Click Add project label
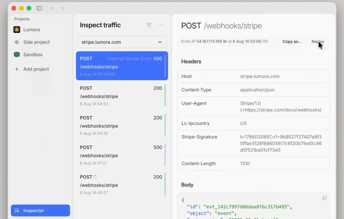 (36, 69)
